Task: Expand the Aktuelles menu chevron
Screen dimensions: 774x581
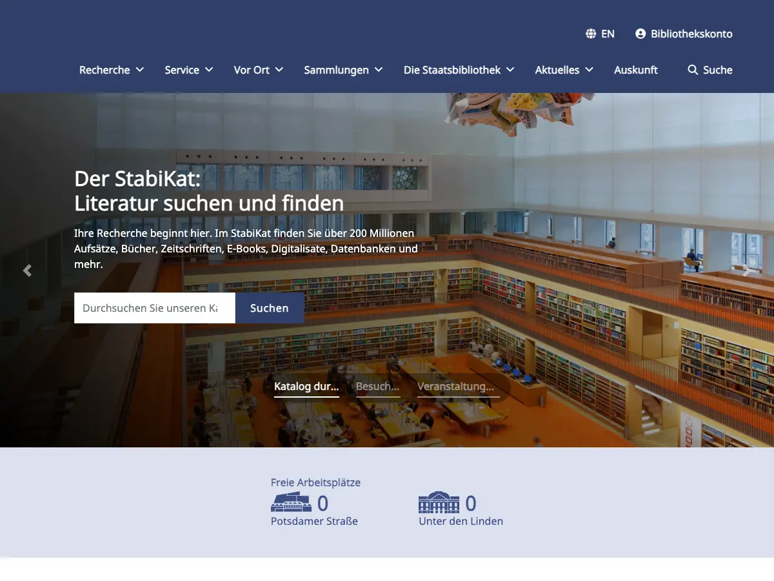Action: coord(589,70)
